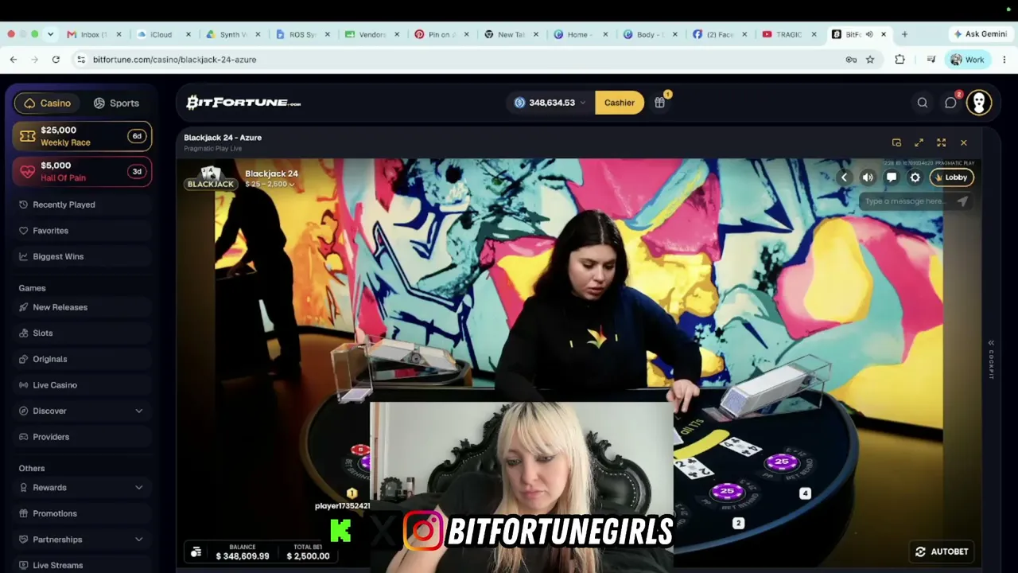Open the $5,000 Hall Of Pain
The width and height of the screenshot is (1018, 573).
(82, 171)
